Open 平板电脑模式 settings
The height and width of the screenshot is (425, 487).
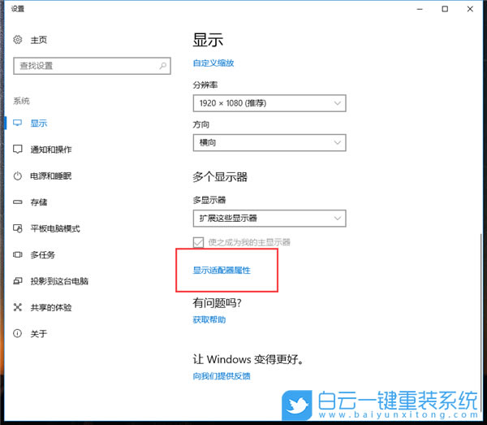[x=55, y=228]
